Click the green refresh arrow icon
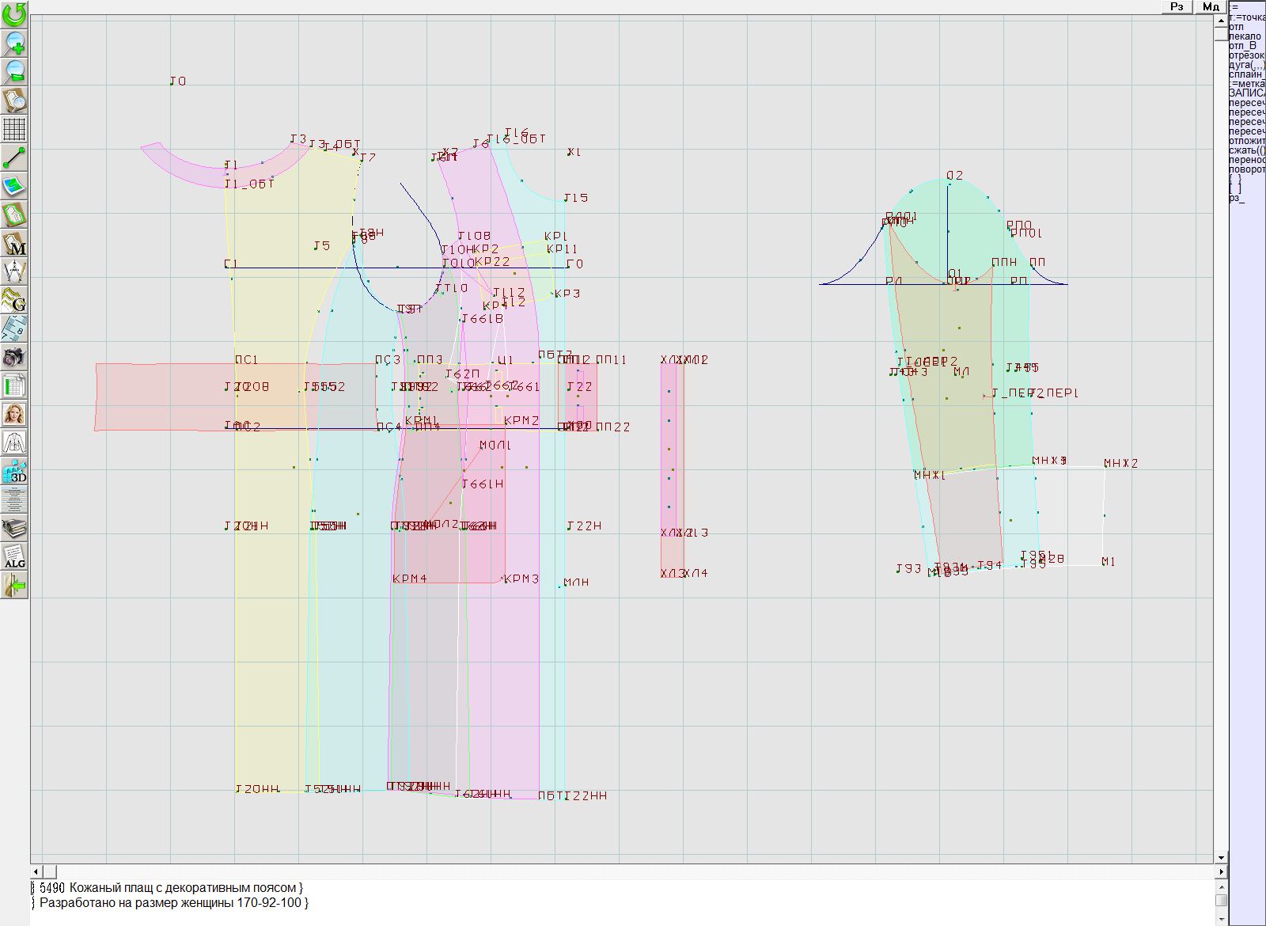The width and height of the screenshot is (1266, 926). (x=14, y=13)
